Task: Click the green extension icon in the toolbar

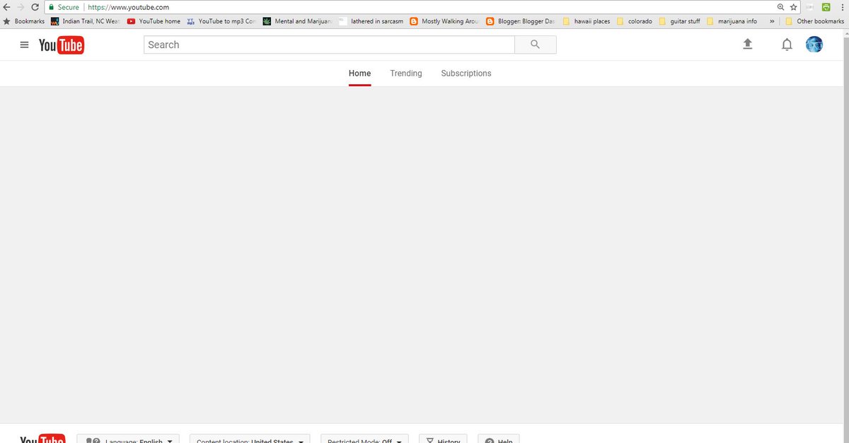Action: pyautogui.click(x=826, y=7)
